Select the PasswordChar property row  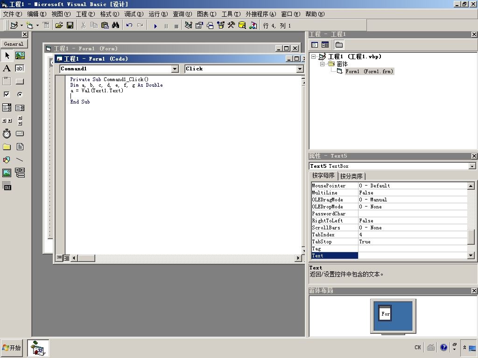(389, 213)
